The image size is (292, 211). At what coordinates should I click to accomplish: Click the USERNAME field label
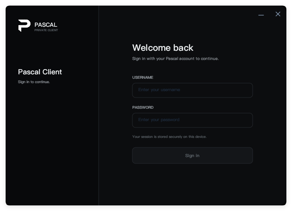tap(143, 78)
